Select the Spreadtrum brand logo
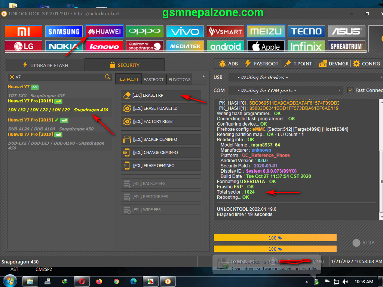Image resolution: width=383 pixels, height=287 pixels. (x=347, y=46)
